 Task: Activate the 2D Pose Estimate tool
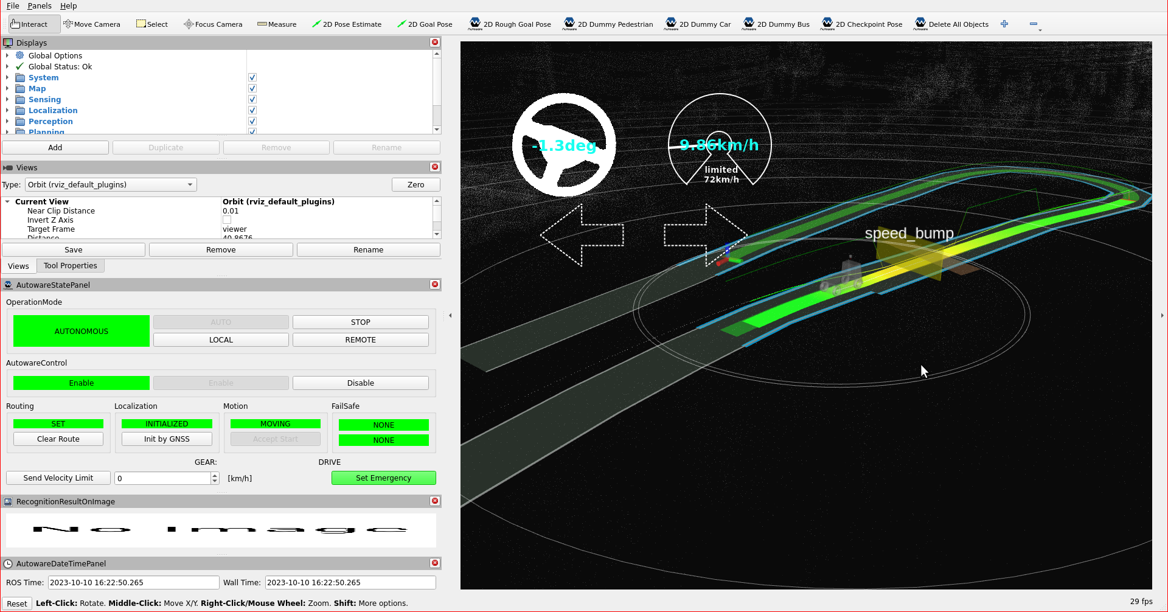tap(347, 24)
